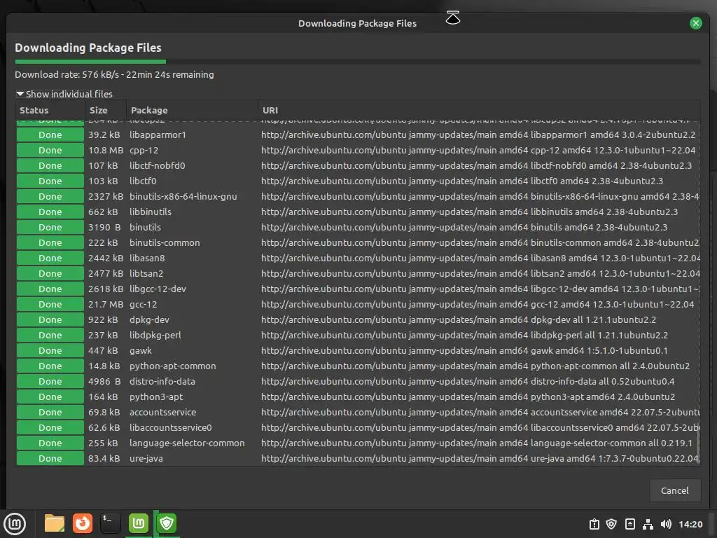Select the accountsservice package row
717x538 pixels.
pos(358,412)
